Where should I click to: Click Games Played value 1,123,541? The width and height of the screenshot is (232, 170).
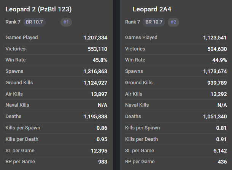(x=215, y=38)
